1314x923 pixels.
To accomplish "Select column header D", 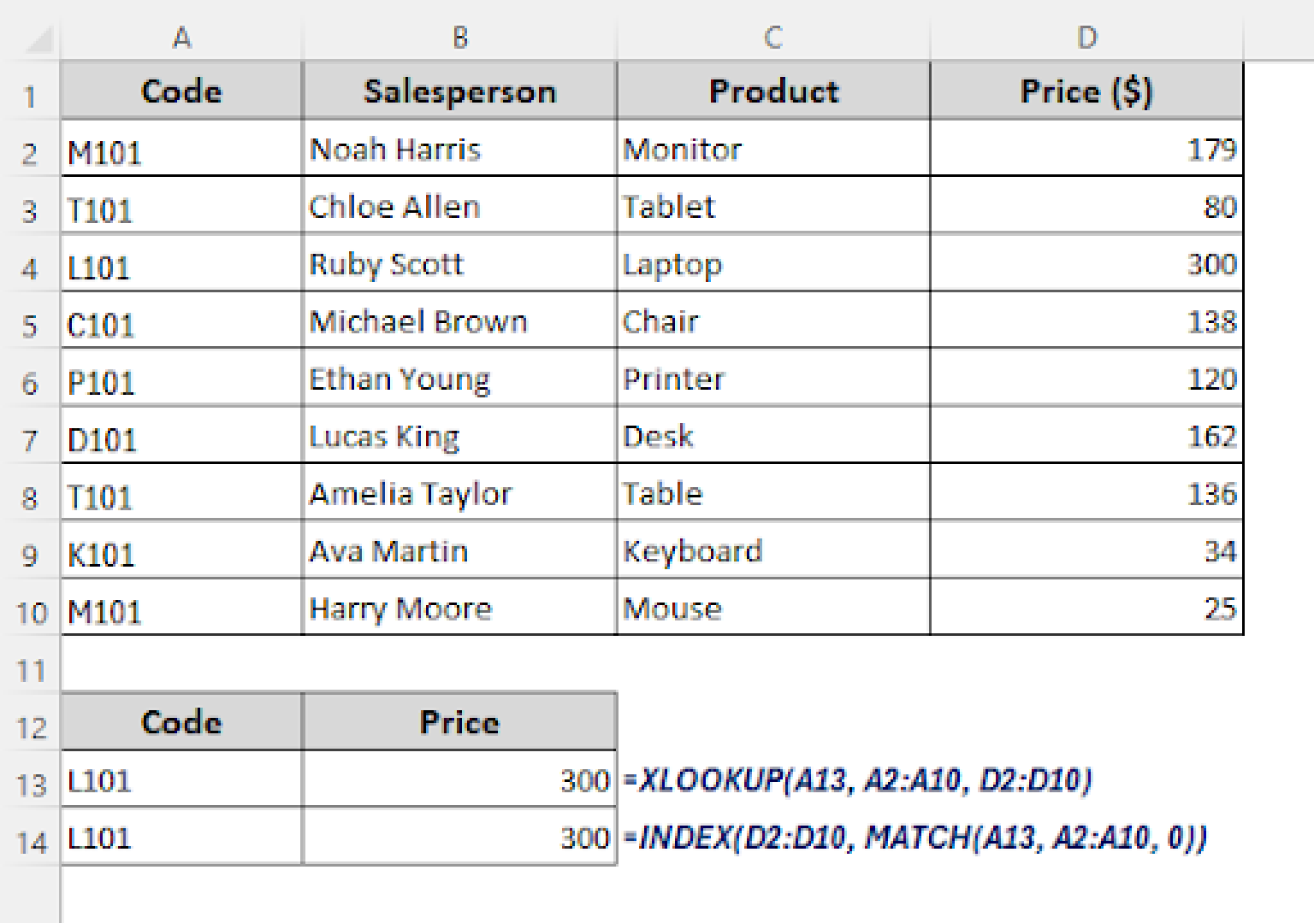I will [1086, 37].
